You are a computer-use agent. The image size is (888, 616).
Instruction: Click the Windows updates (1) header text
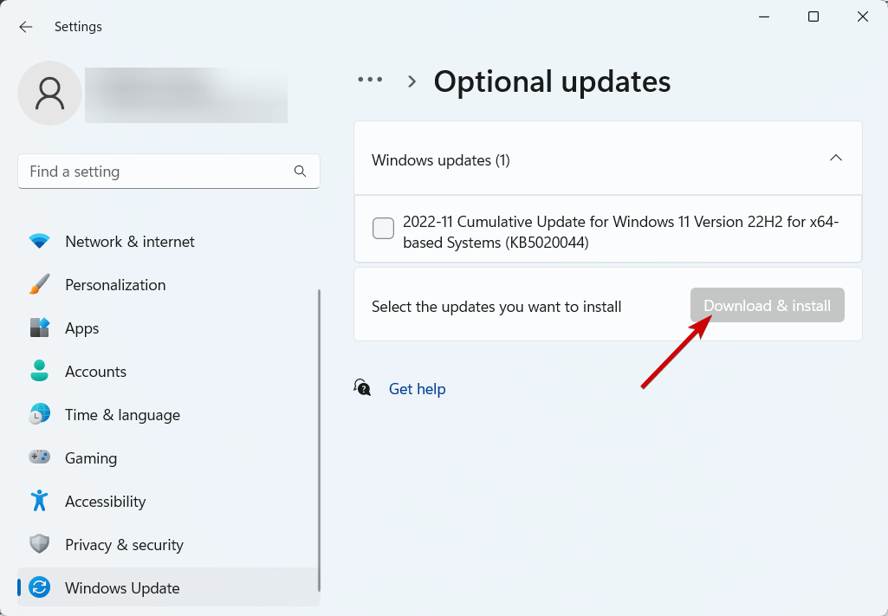tap(441, 160)
